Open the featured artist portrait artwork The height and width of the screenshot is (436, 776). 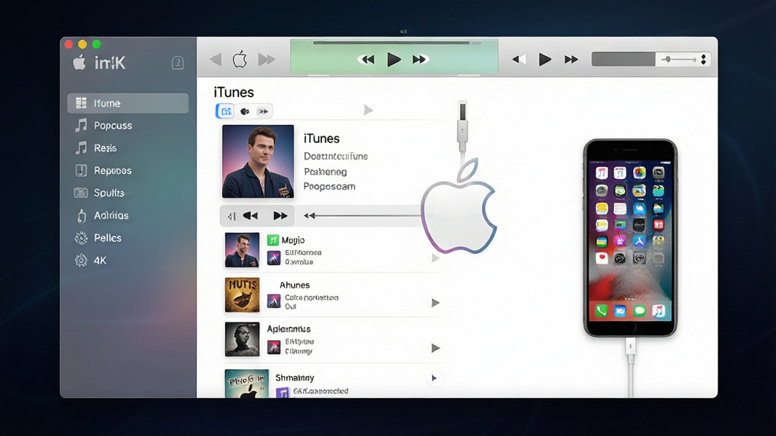pyautogui.click(x=258, y=161)
